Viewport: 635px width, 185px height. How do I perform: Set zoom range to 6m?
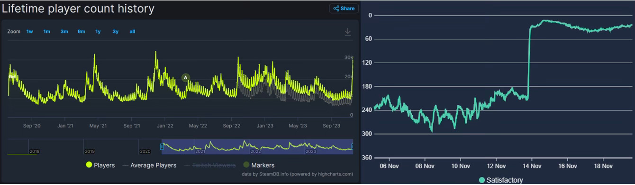coord(82,32)
